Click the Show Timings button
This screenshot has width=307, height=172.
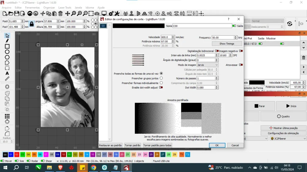(227, 44)
